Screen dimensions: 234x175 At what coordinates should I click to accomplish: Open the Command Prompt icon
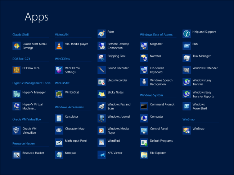click(x=144, y=107)
